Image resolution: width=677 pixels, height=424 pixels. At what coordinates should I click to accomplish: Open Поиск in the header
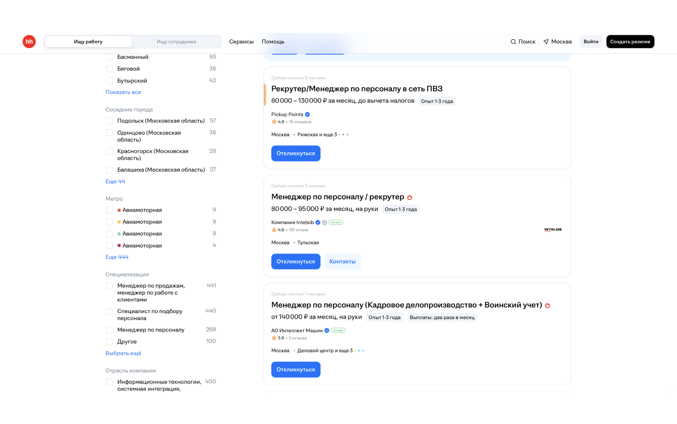click(x=523, y=42)
